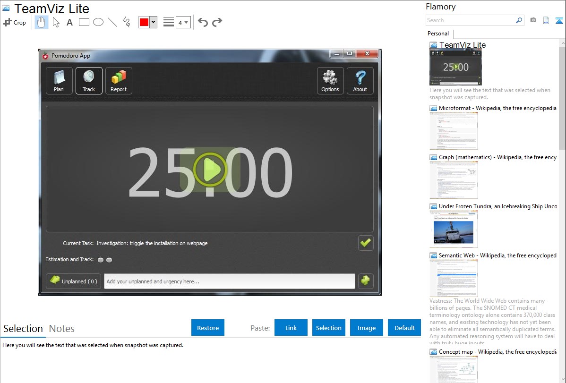This screenshot has height=383, width=566.
Task: Open Pomodoro App Options
Action: (x=330, y=81)
